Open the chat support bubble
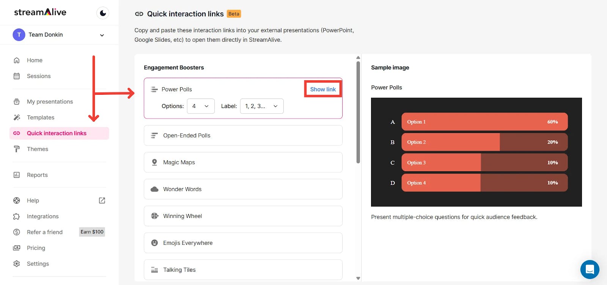 [590, 269]
